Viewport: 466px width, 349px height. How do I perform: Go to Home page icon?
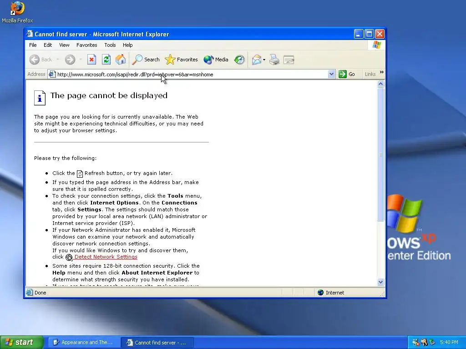(x=121, y=60)
